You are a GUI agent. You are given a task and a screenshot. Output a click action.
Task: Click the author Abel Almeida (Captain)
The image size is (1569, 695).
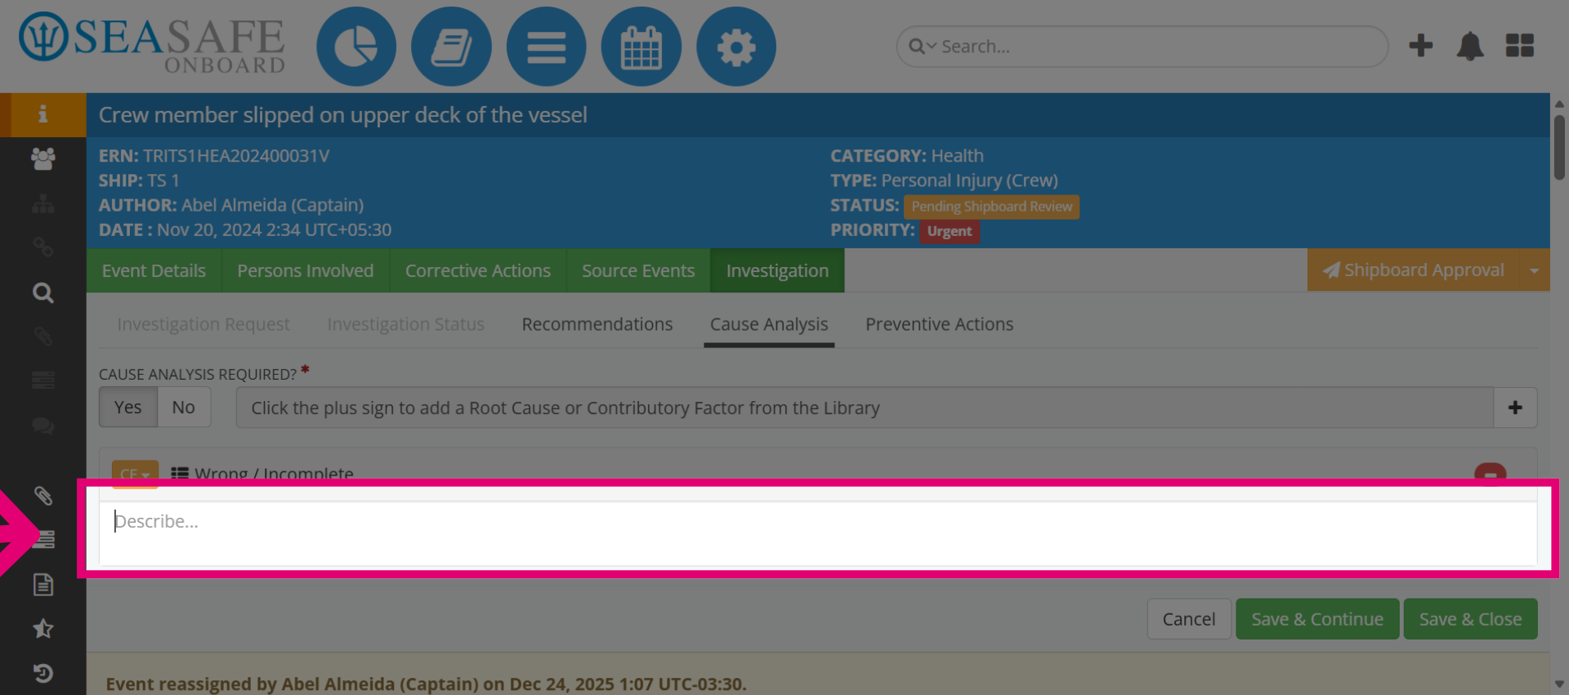(x=272, y=205)
